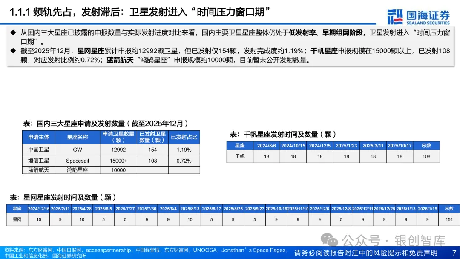Select the 10000 cell
This screenshot has width=460, height=259.
coord(118,170)
